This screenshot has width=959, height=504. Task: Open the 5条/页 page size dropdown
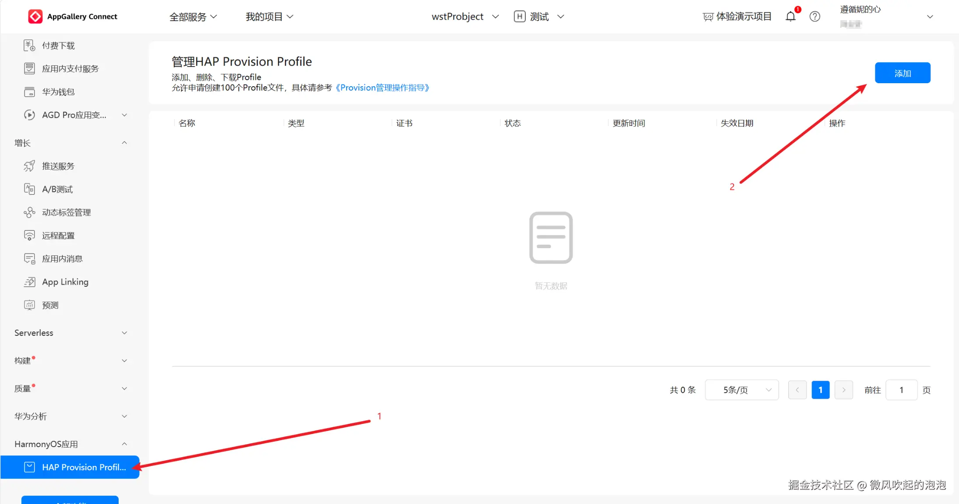coord(741,390)
